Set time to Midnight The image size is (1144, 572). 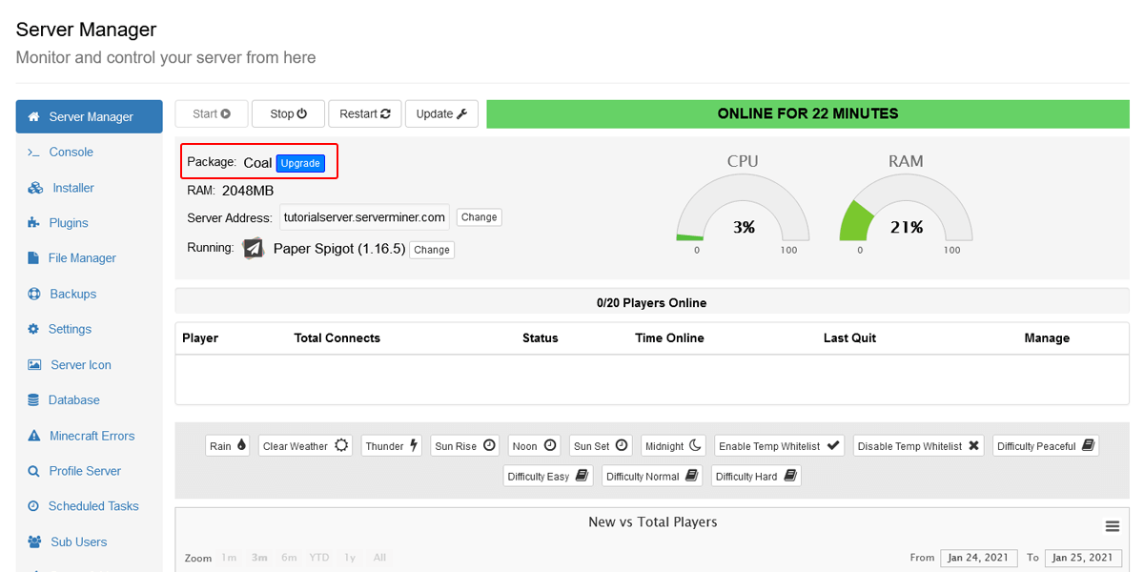pos(673,445)
